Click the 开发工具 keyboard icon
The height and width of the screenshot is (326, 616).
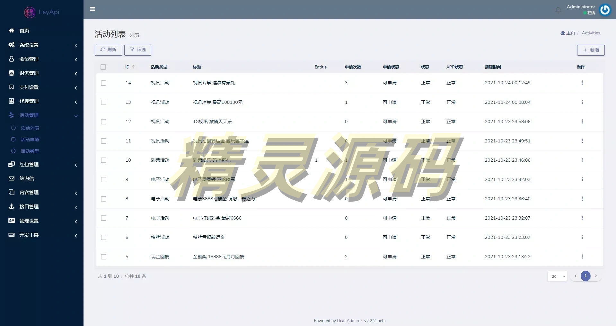12,235
